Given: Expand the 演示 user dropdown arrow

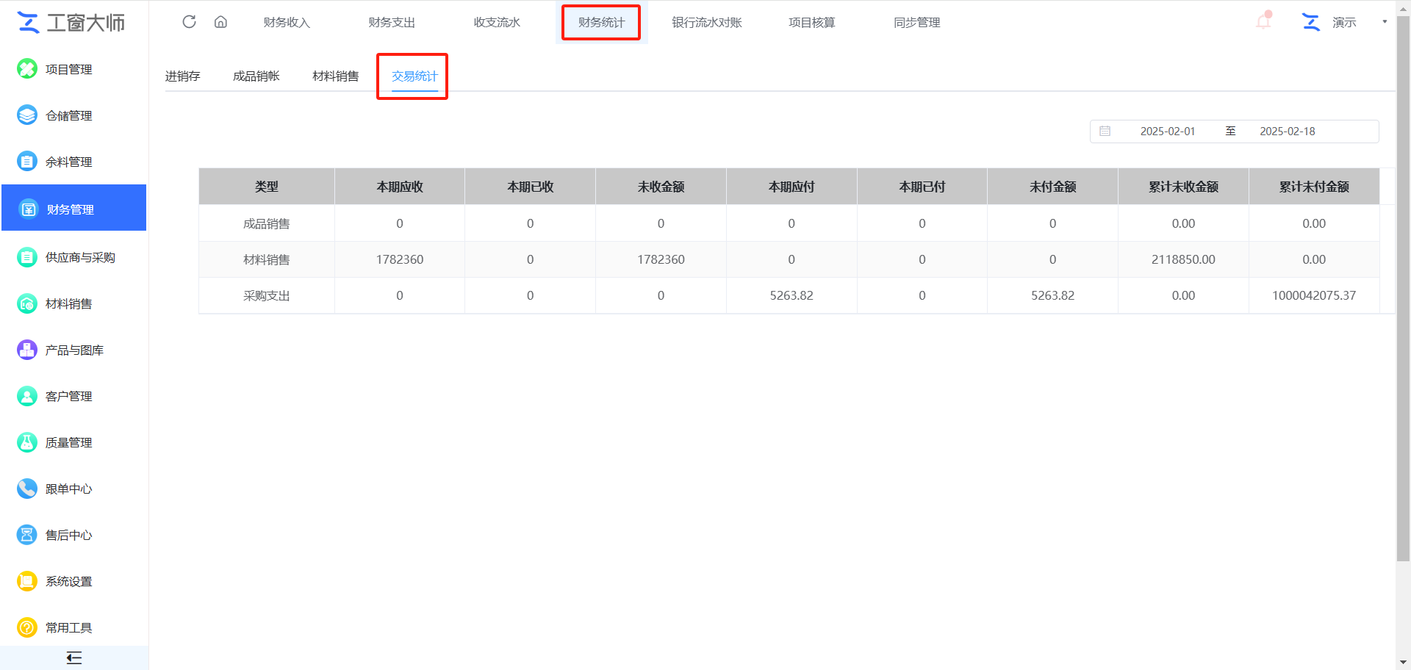Looking at the screenshot, I should [1385, 22].
